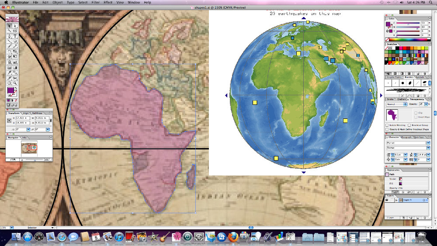The height and width of the screenshot is (246, 437).
Task: Switch to the Graphic Styles tab
Action: pos(394,77)
